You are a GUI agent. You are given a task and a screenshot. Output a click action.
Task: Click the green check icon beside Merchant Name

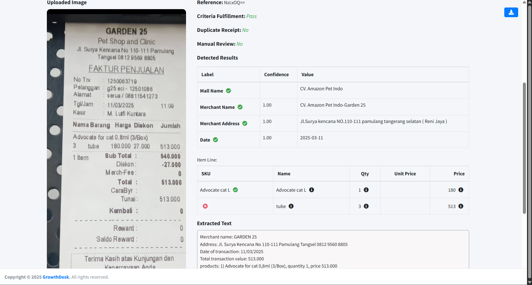click(x=240, y=107)
